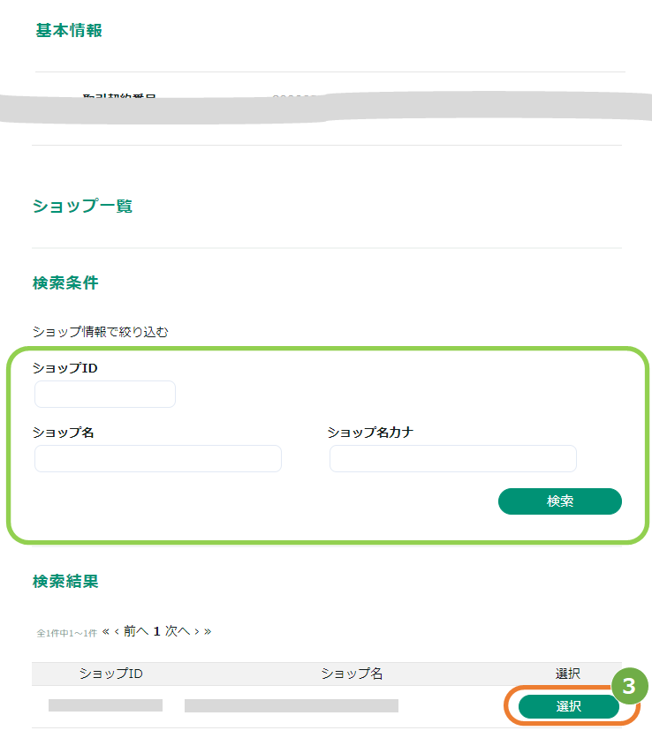
Task: Click the ショップ情報で絞り込む text
Action: [101, 332]
